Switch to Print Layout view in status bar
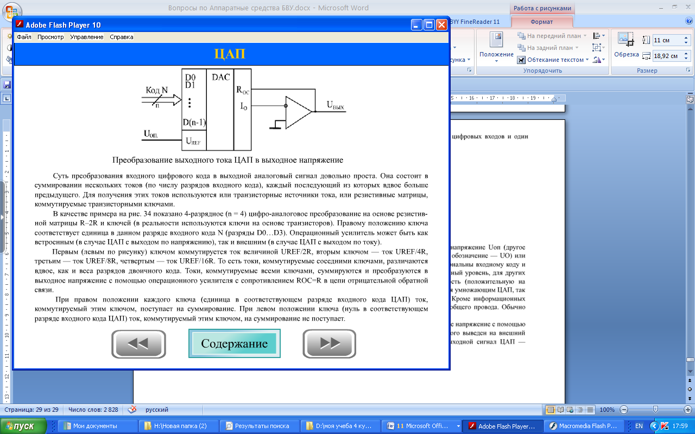Screen dimensions: 695x434 point(551,410)
